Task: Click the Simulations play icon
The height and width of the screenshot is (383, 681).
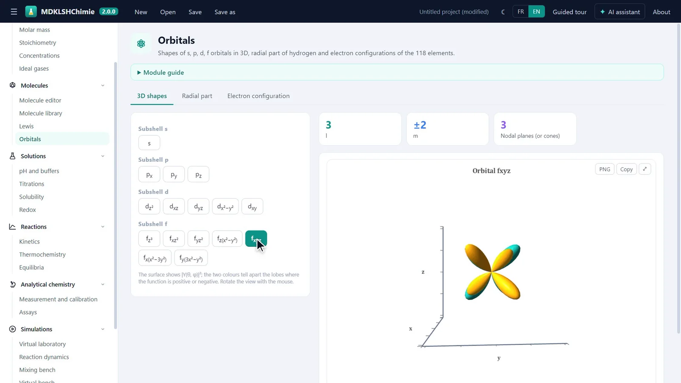Action: click(x=12, y=329)
